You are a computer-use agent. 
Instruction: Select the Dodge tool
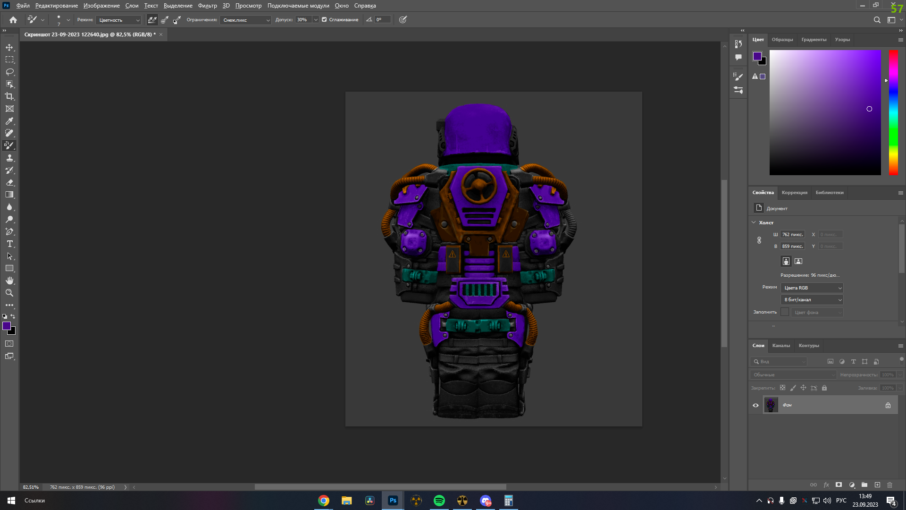9,219
